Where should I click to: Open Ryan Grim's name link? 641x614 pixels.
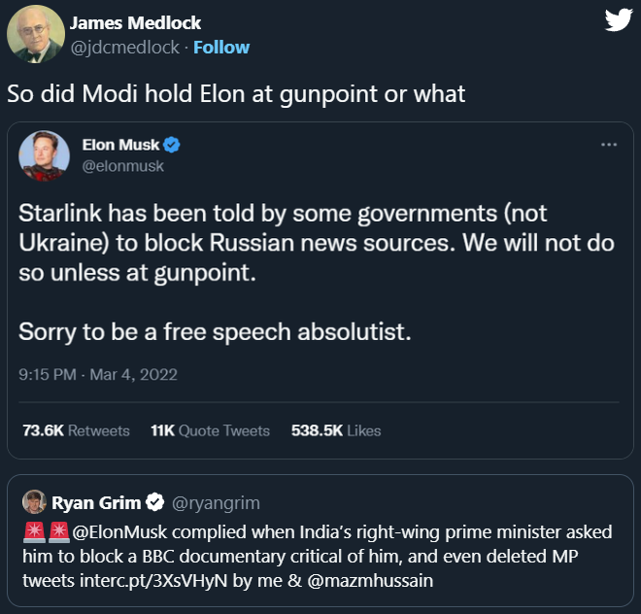(x=96, y=503)
